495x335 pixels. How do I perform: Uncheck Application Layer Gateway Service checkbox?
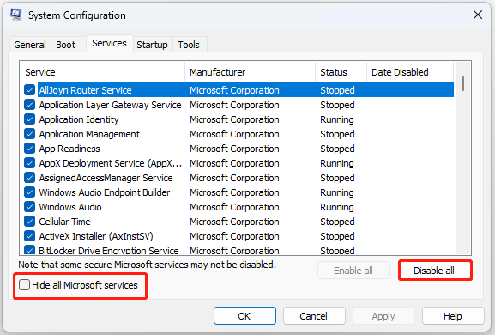(29, 105)
